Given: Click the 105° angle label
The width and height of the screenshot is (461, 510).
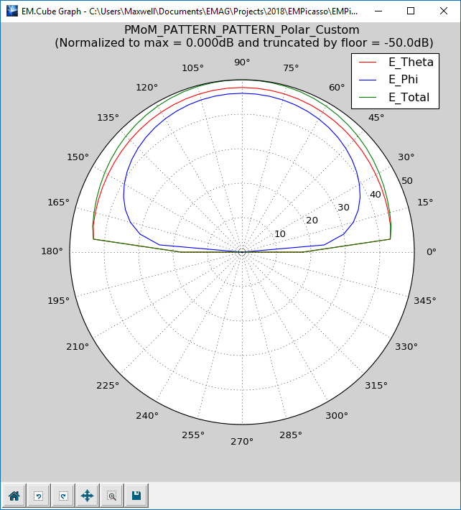Looking at the screenshot, I should (192, 68).
